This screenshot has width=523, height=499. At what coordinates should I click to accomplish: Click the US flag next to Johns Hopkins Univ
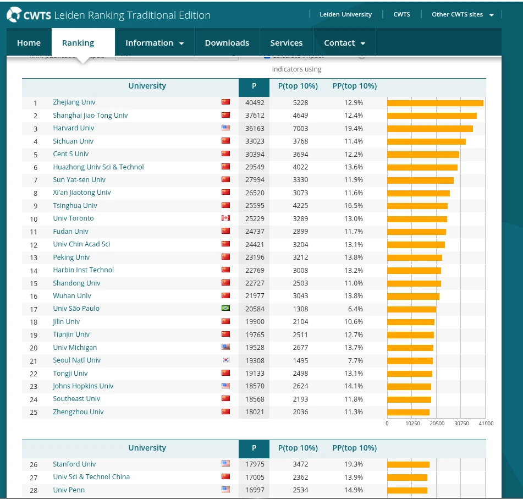pos(225,386)
